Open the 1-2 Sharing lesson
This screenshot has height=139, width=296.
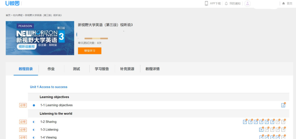pos(48,122)
